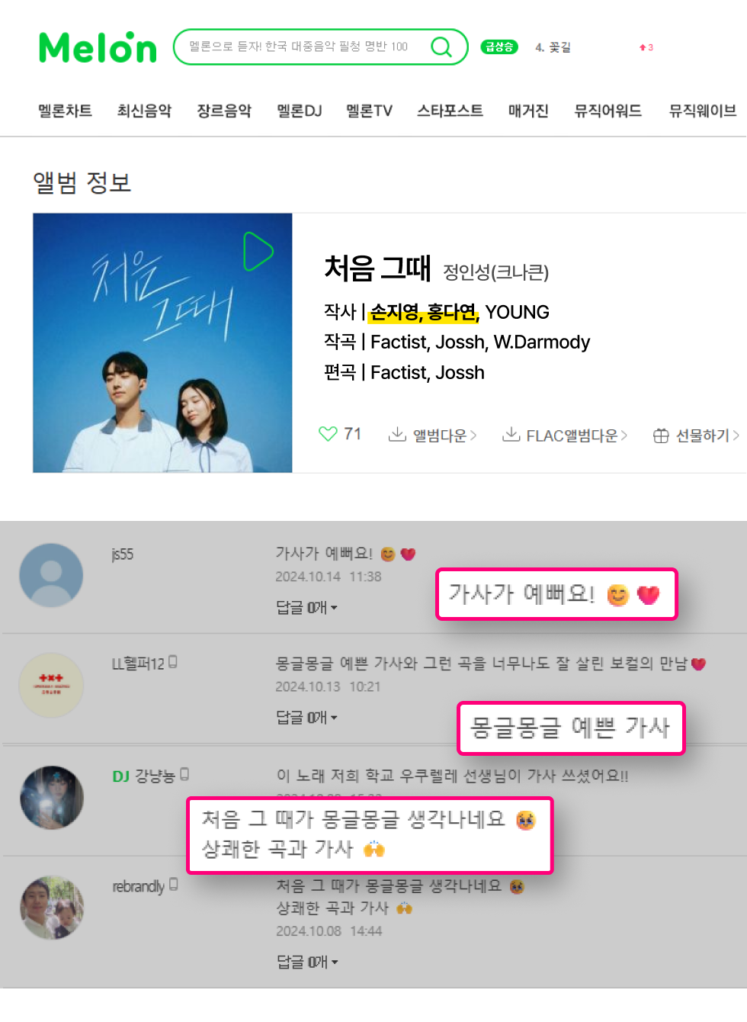Open the Melon logo home link
The height and width of the screenshot is (1022, 747).
[98, 47]
